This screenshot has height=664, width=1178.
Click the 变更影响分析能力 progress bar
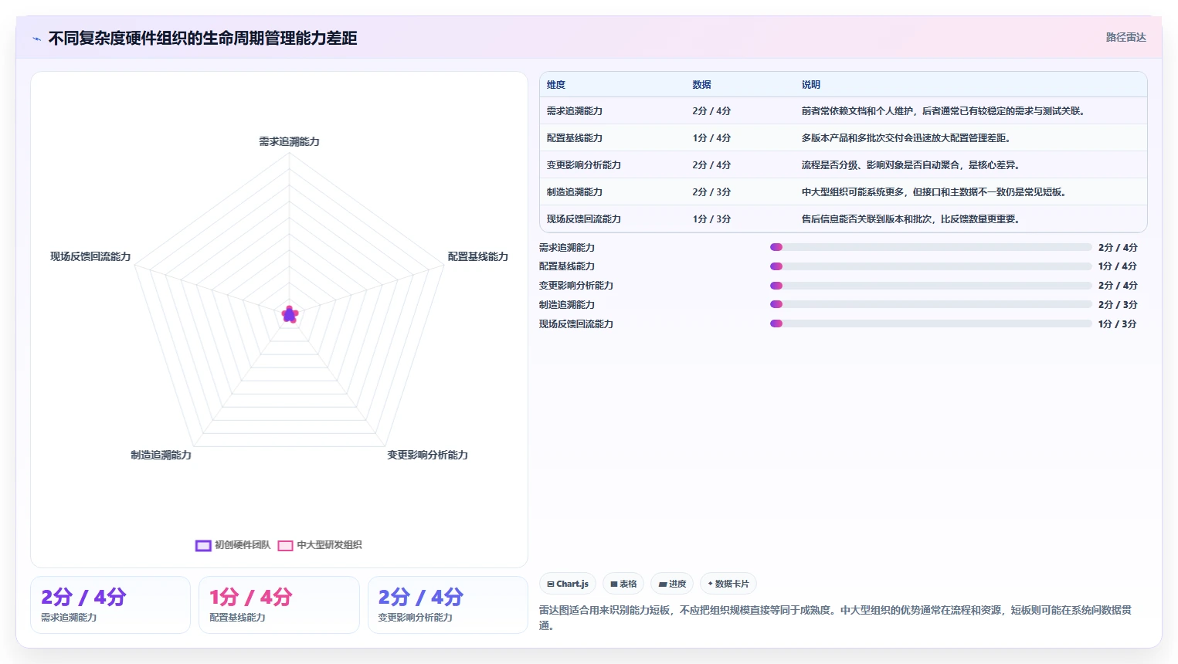[931, 286]
